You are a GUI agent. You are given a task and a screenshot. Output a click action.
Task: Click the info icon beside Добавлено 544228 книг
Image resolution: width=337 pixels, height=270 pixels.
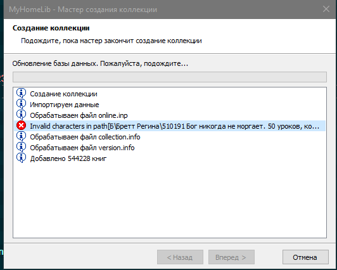[x=22, y=158]
